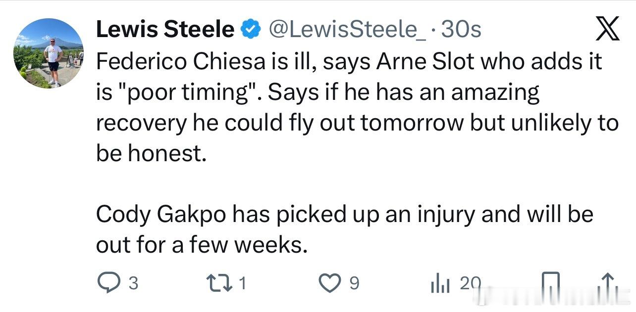Click the like count 9
636x312 pixels.
354,283
